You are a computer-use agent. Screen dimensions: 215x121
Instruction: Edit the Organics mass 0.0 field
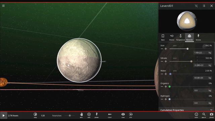pos(200,90)
